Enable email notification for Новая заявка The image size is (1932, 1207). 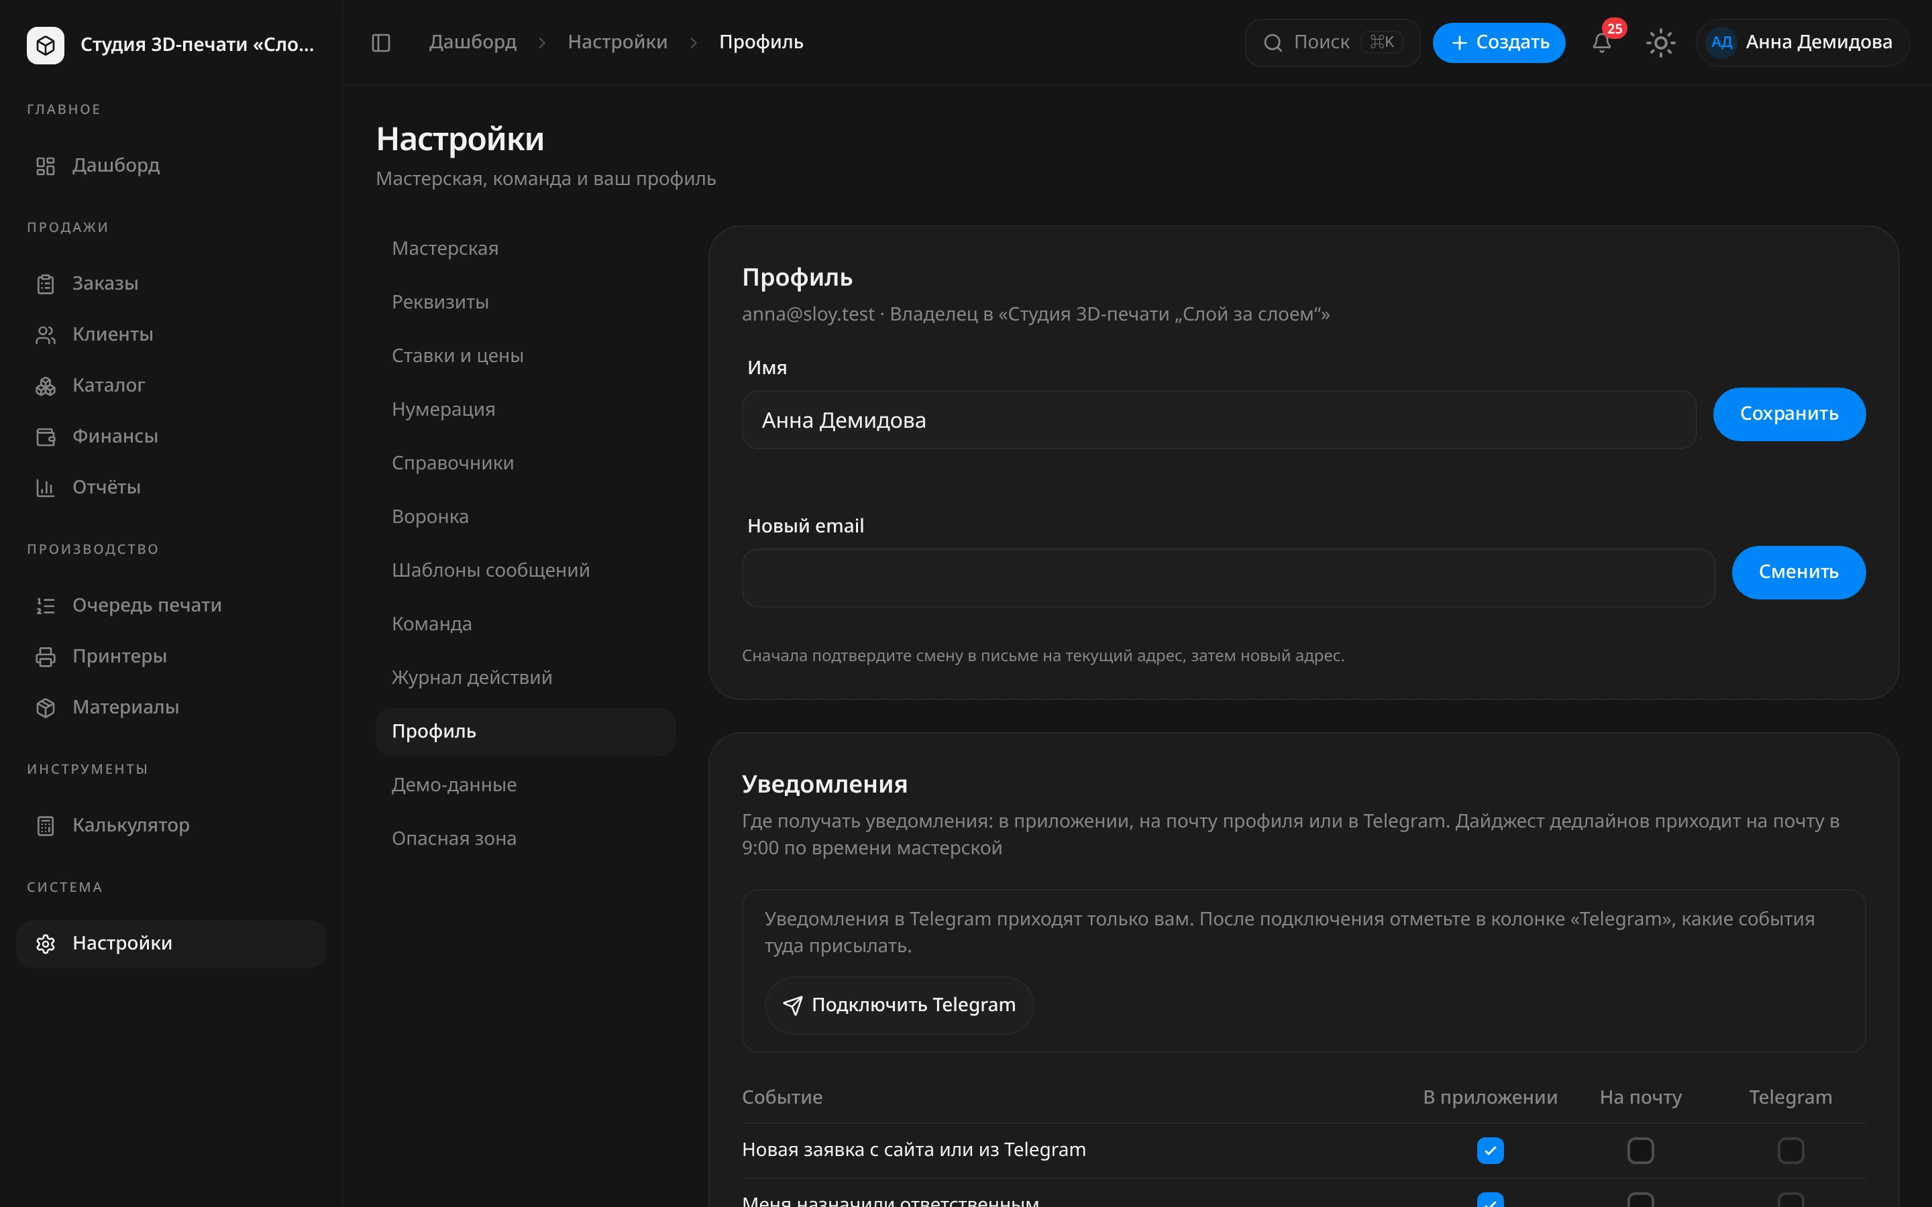coord(1641,1150)
